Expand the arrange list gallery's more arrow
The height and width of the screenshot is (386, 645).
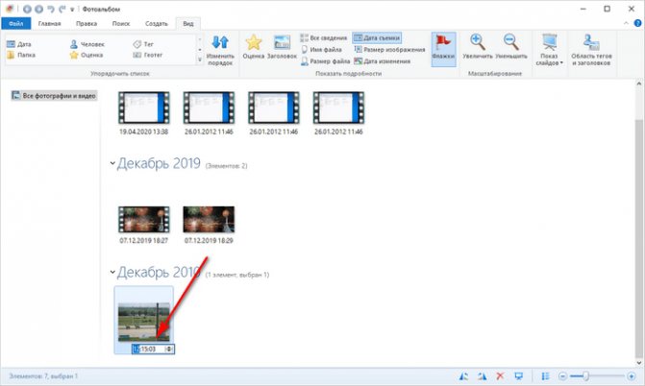200,60
